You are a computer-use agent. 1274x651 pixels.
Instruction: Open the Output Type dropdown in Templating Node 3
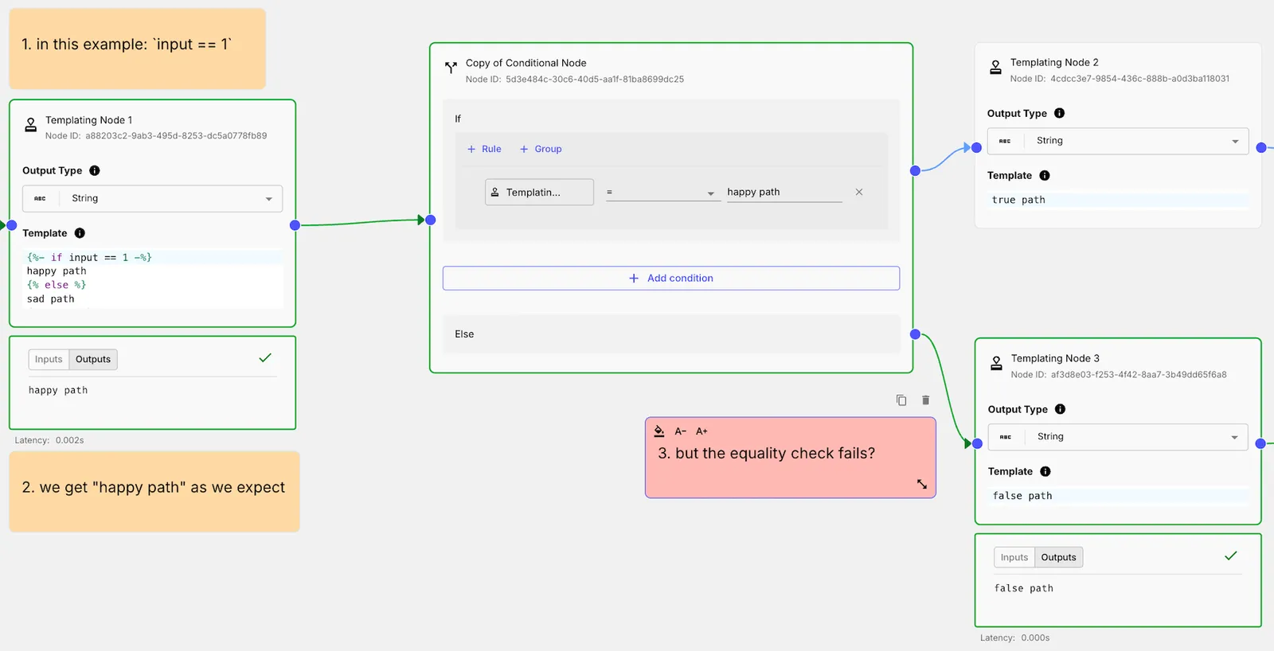tap(1118, 437)
